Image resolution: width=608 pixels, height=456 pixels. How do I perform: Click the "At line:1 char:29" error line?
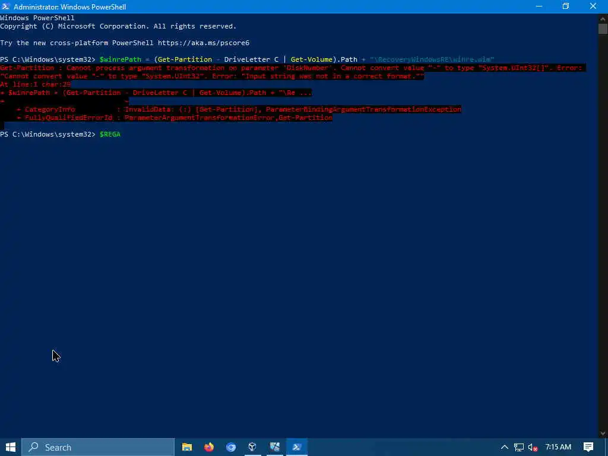pyautogui.click(x=35, y=84)
